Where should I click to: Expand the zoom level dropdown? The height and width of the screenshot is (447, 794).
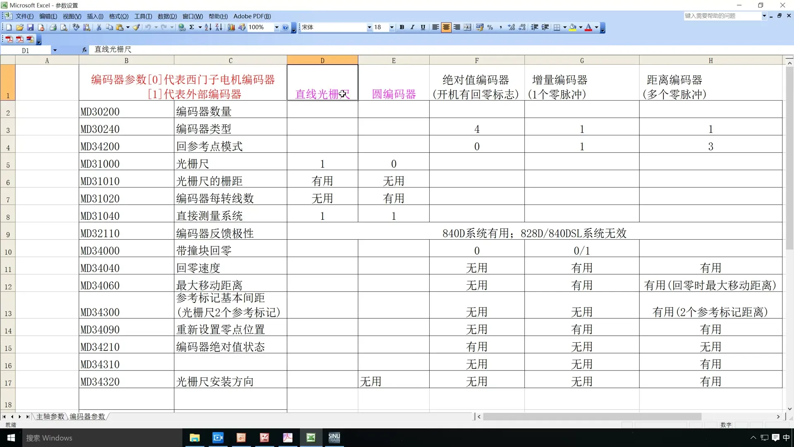click(277, 27)
